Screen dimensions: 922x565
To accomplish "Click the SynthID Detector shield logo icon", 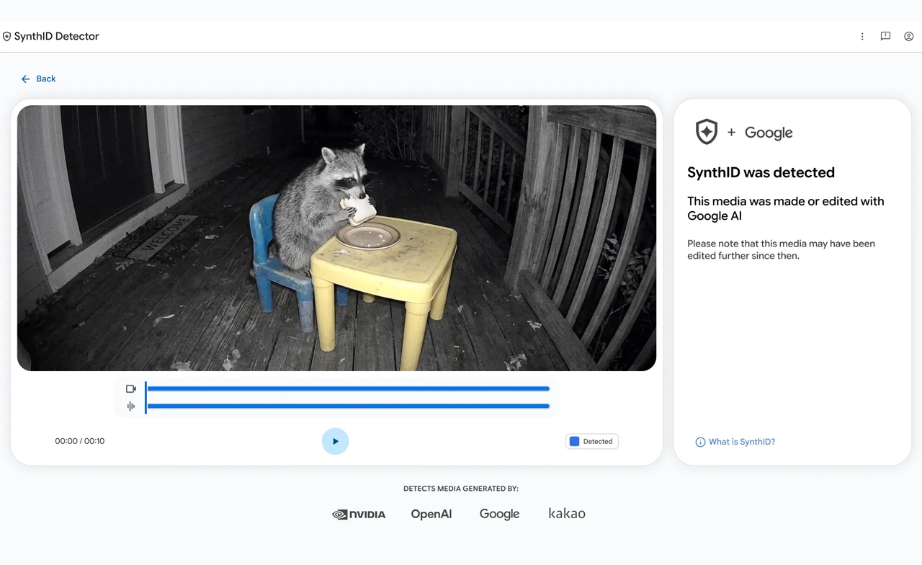I will click(x=6, y=37).
